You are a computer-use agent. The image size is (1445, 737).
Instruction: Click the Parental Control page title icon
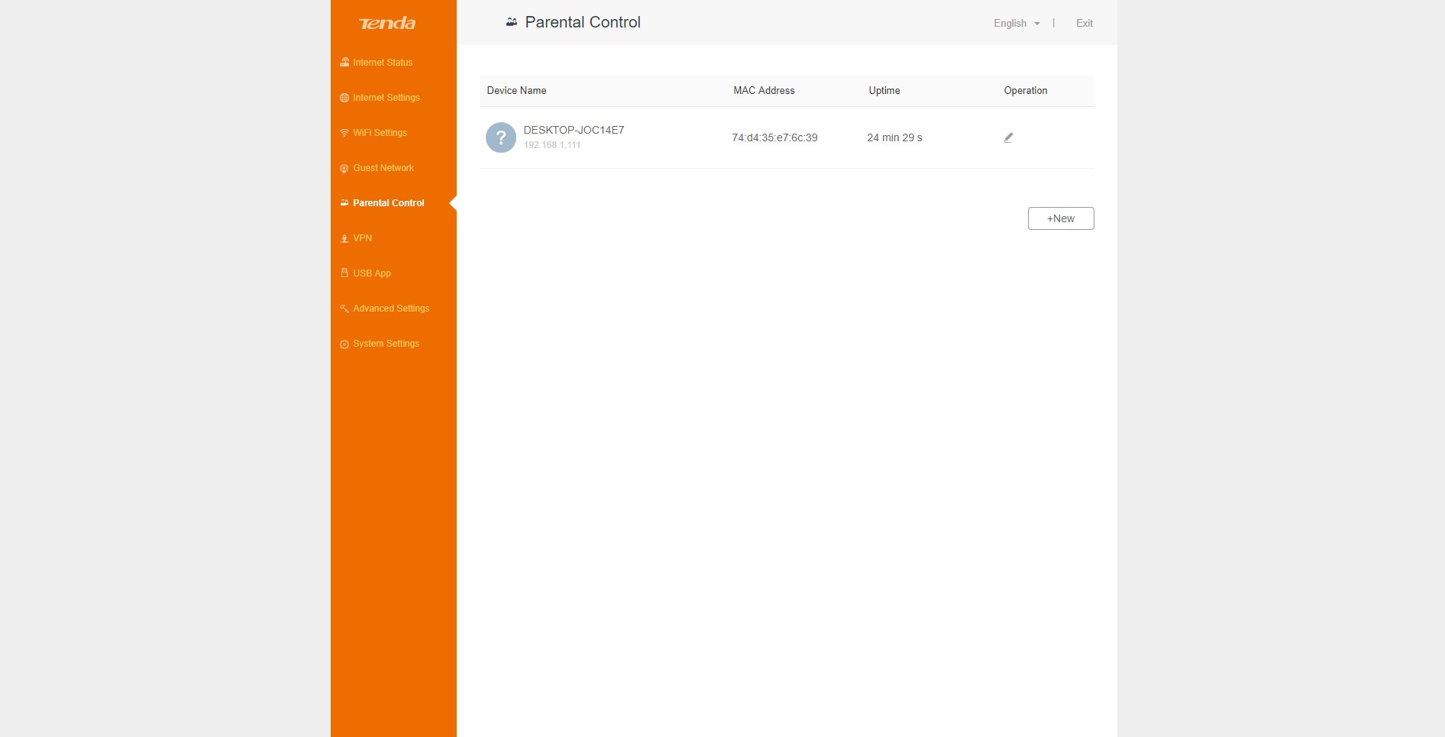(512, 22)
